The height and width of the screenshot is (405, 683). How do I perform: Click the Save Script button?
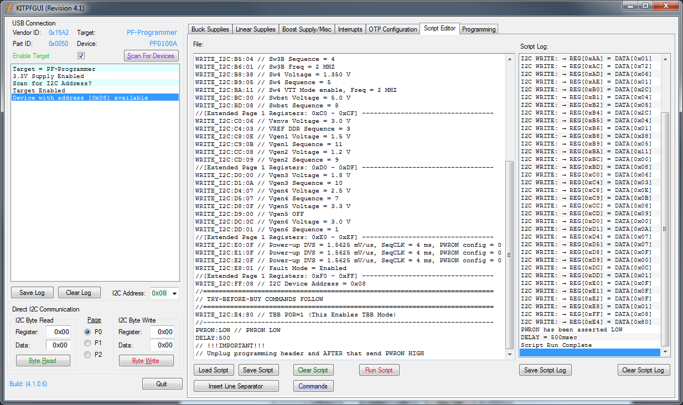[258, 370]
